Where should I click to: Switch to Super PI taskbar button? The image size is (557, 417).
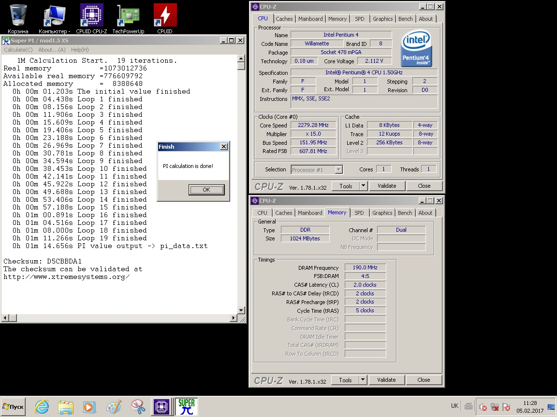click(186, 406)
